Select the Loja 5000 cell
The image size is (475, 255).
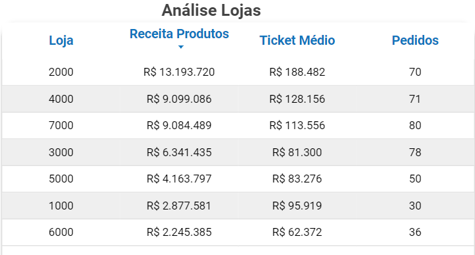[61, 179]
